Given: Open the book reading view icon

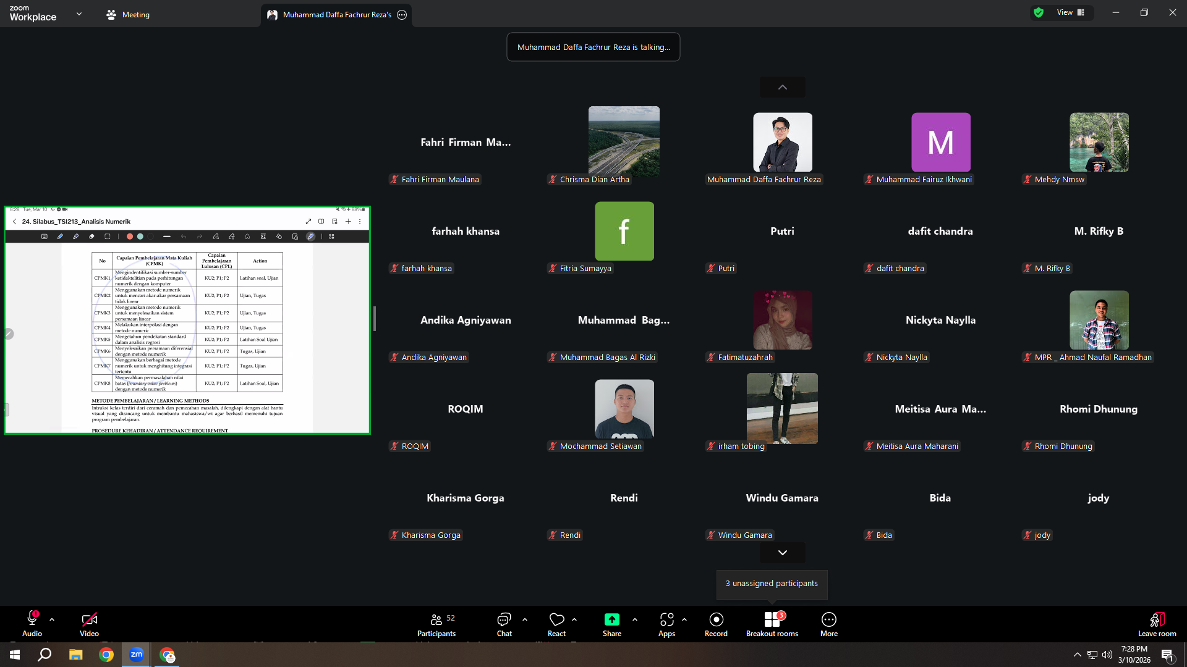Looking at the screenshot, I should click(x=321, y=222).
